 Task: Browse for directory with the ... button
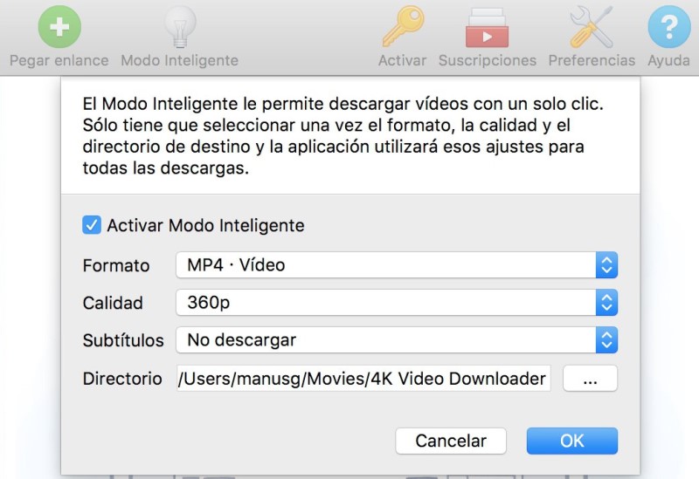(591, 379)
